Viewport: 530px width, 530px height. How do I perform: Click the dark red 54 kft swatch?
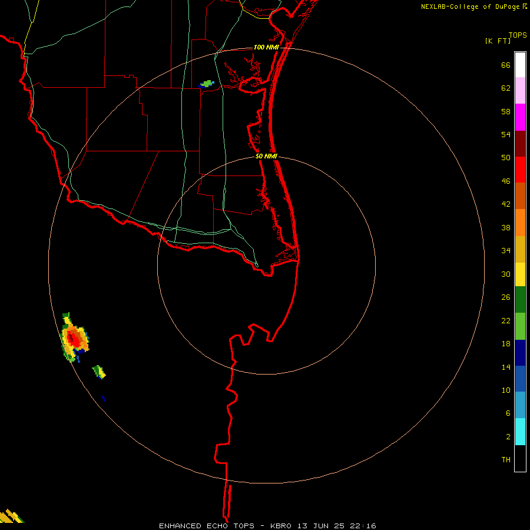coord(520,144)
